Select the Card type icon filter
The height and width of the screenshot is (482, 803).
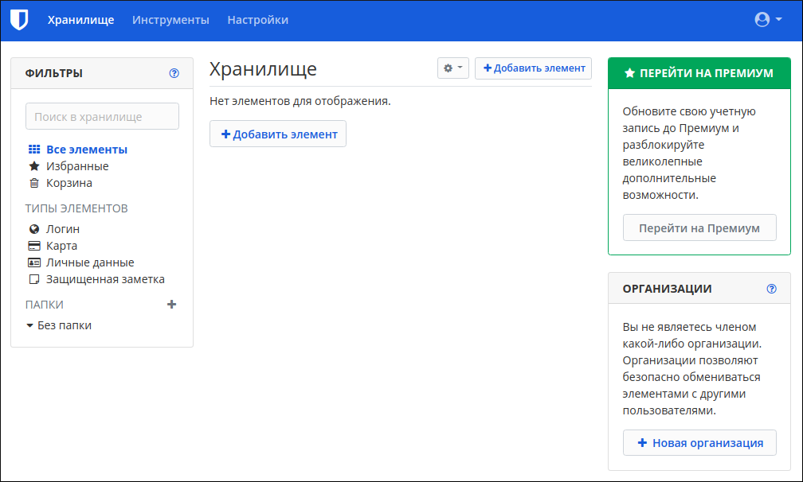(34, 246)
